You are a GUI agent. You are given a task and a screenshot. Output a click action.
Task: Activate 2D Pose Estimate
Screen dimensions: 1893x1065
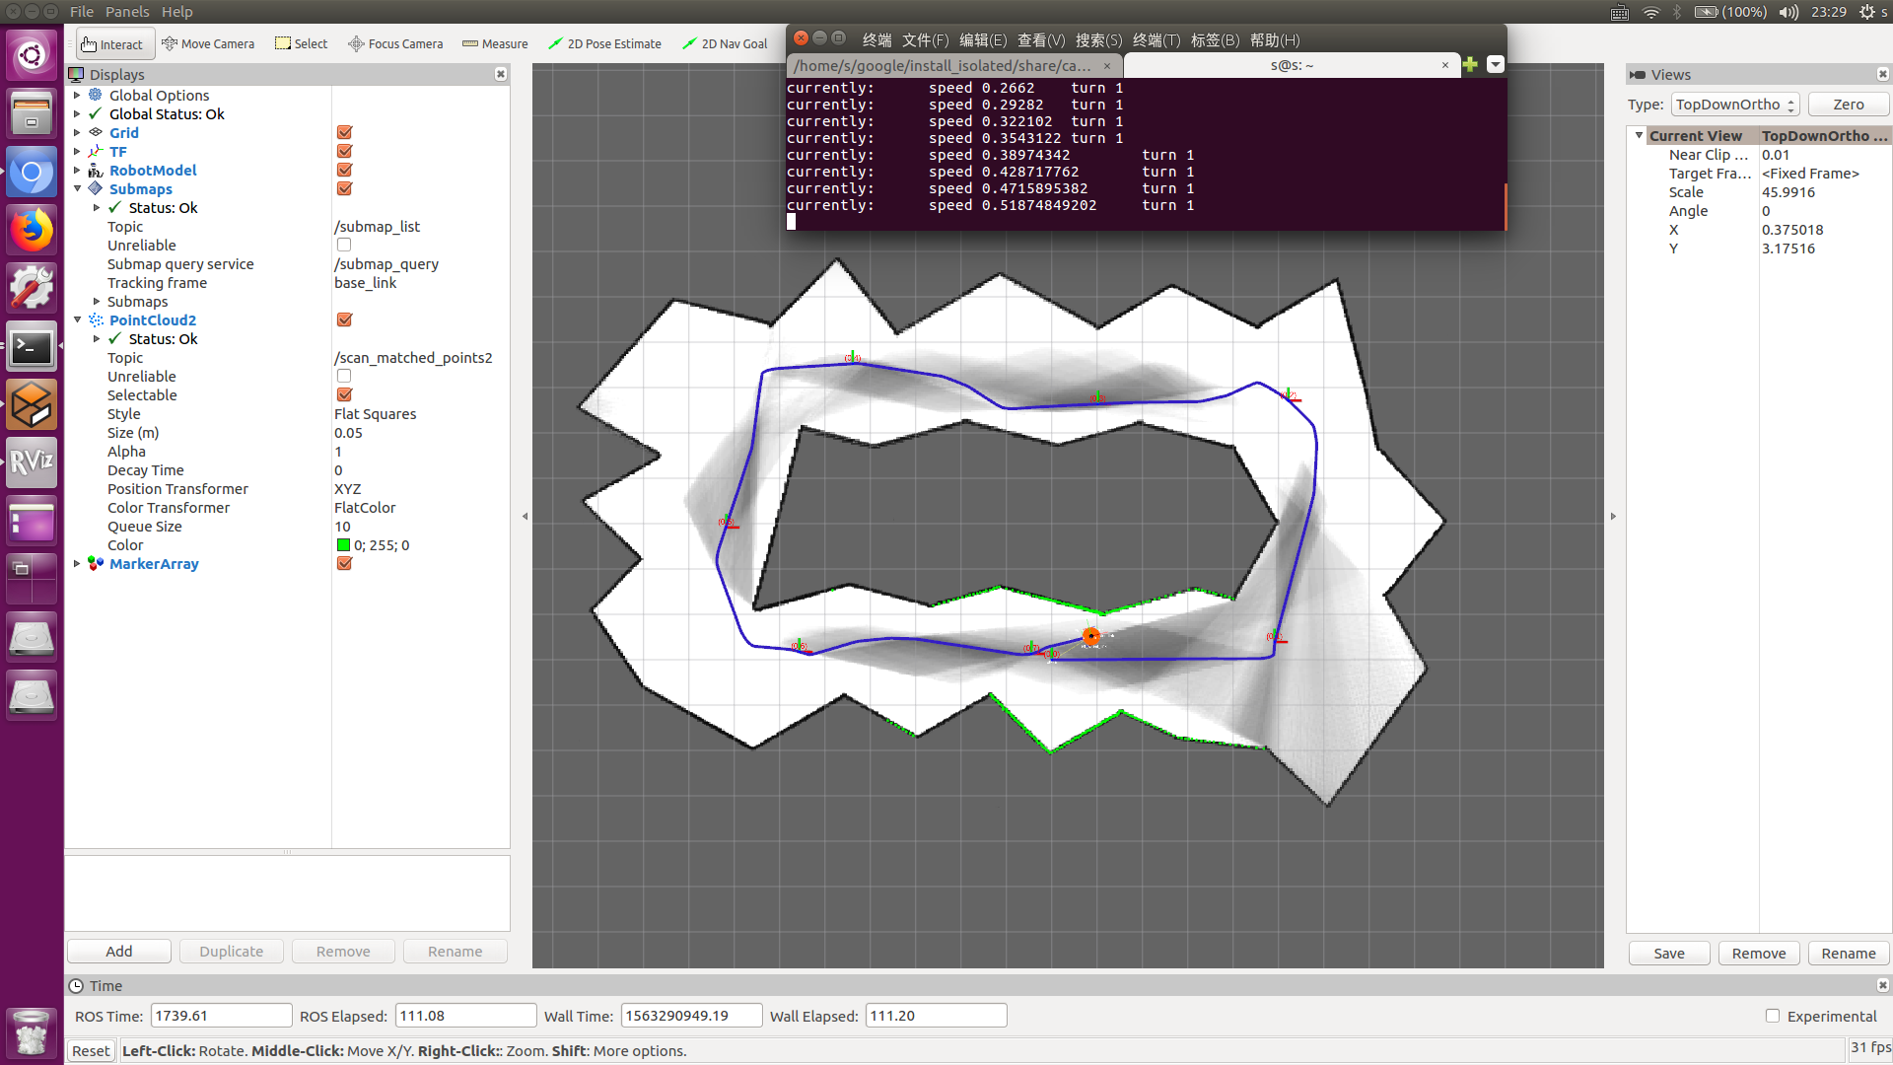(604, 43)
